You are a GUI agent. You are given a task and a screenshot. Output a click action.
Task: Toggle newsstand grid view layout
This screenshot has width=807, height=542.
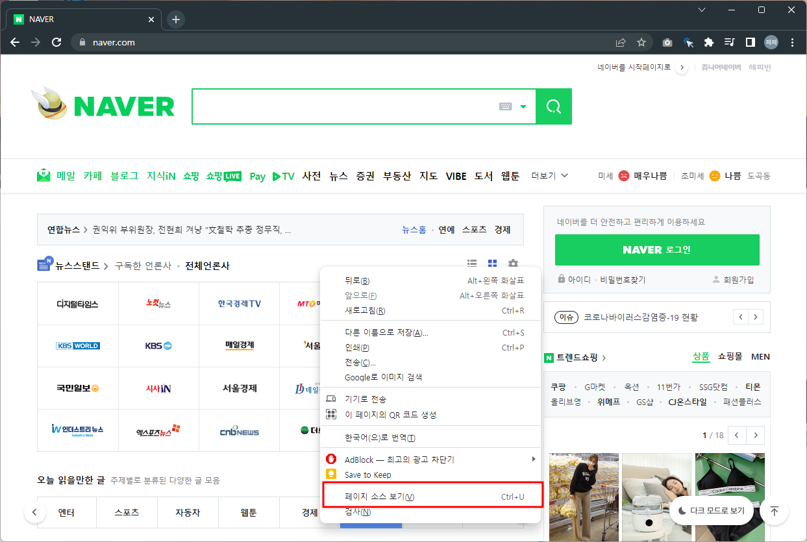coord(492,263)
